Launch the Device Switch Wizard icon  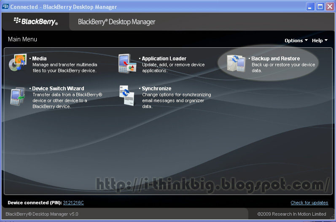pyautogui.click(x=18, y=96)
